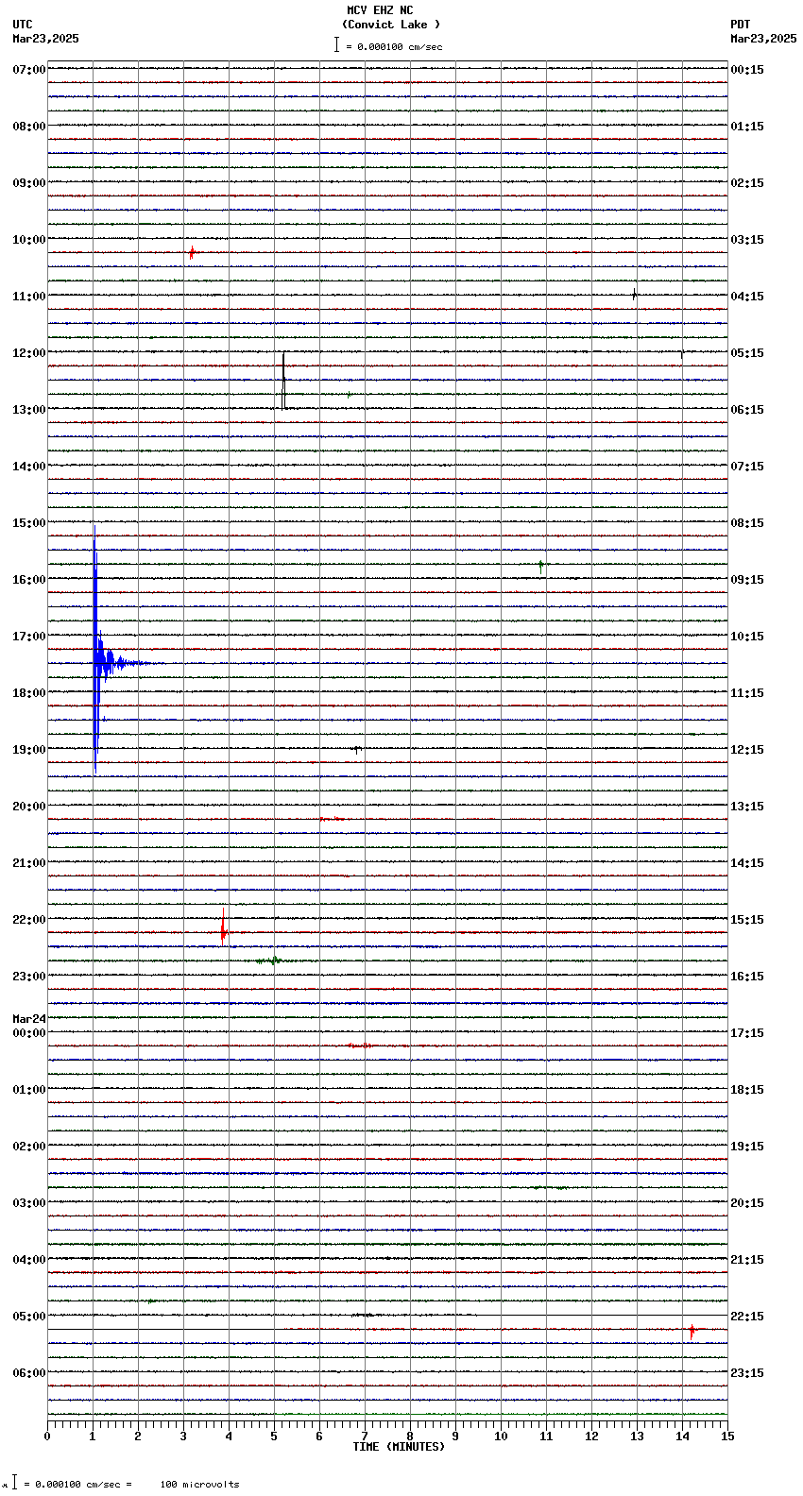Click the 03:15 PDT time label
Viewport: 803px width, 1496px height.
click(747, 240)
